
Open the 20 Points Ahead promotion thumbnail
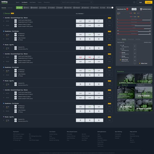pyautogui.click(x=144, y=105)
